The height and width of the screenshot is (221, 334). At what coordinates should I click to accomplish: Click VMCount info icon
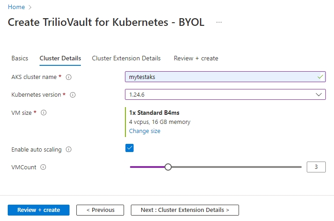pyautogui.click(x=43, y=167)
